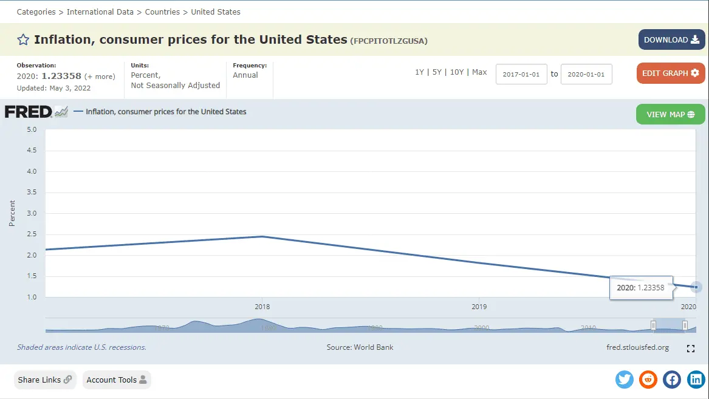Open fullscreen graph view icon

coord(690,349)
